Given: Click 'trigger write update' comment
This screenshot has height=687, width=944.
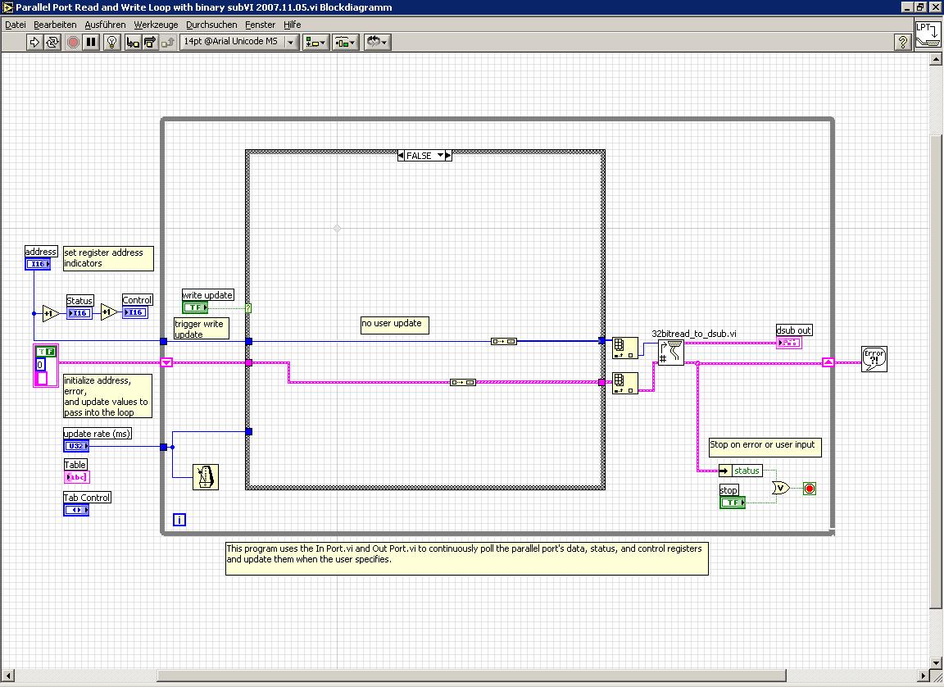Looking at the screenshot, I should (202, 329).
